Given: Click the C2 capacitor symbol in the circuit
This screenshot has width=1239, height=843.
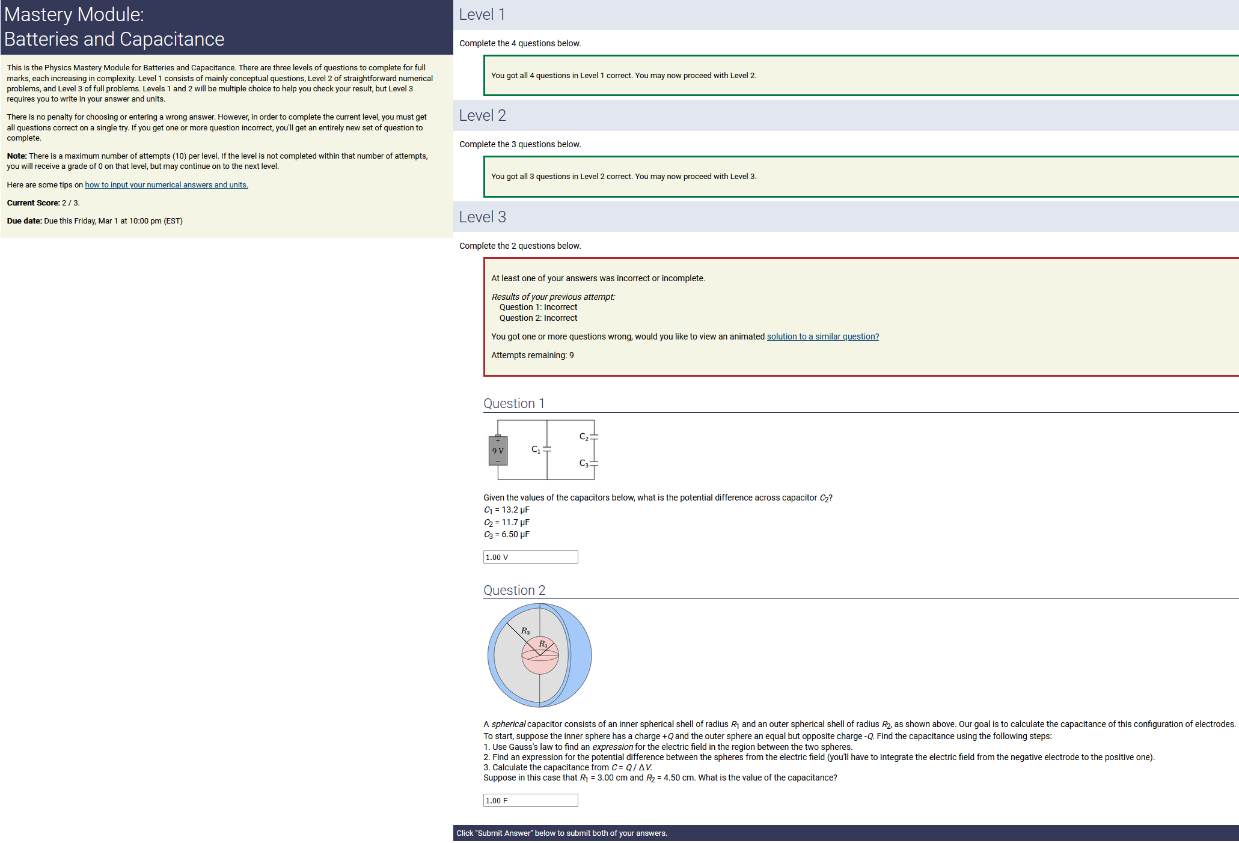Looking at the screenshot, I should coord(593,437).
